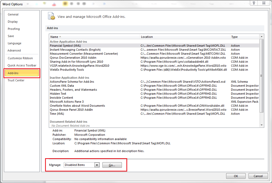272x183 pixels.
Task: Sort by the Type column header
Action: pyautogui.click(x=245, y=37)
